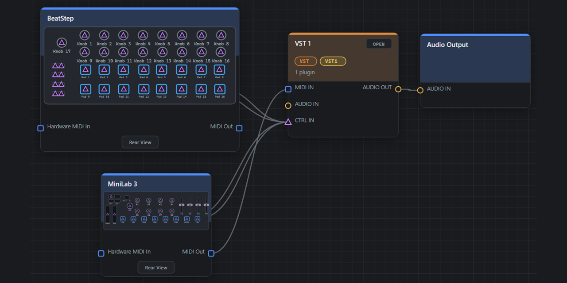The width and height of the screenshot is (567, 283).
Task: Click the first pad on MiniLab 3
Action: [x=123, y=219]
